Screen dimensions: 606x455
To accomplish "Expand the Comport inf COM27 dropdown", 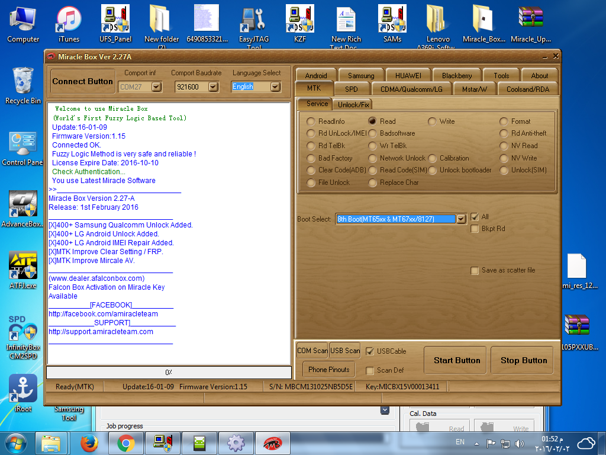I will click(156, 87).
